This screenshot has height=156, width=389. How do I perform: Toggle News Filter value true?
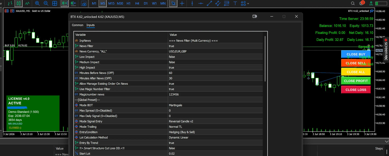215,46
